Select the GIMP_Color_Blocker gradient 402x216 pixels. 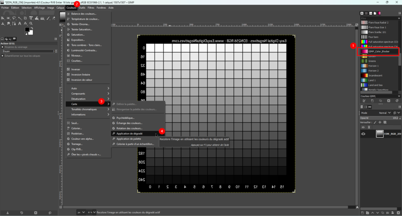point(379,51)
